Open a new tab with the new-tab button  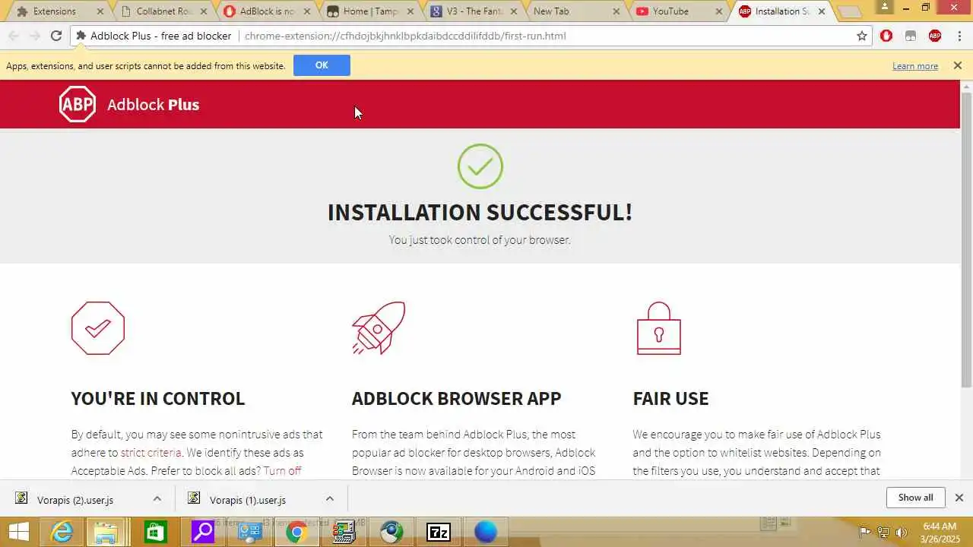[850, 12]
